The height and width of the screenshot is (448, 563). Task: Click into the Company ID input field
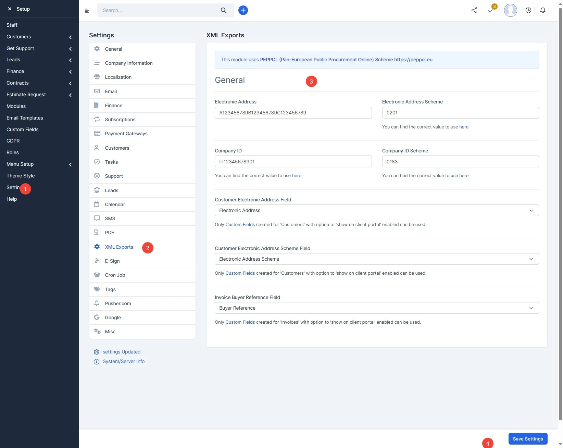pos(293,162)
